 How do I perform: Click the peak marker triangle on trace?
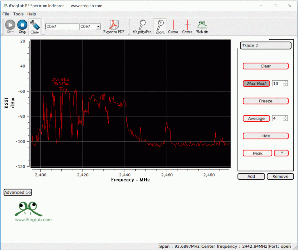[61, 89]
